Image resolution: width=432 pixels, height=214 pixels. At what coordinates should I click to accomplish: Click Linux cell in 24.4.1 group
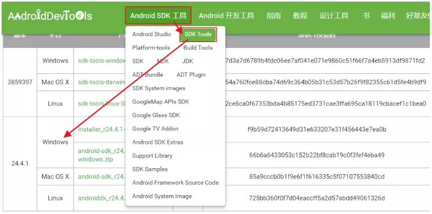pos(55,198)
